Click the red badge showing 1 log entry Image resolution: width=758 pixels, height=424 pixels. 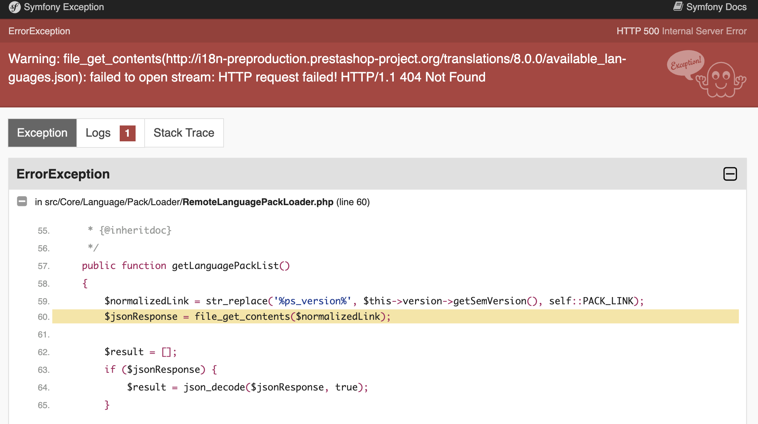[127, 133]
